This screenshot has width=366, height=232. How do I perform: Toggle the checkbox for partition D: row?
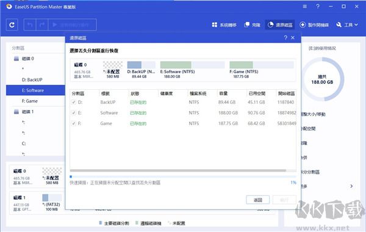74,102
